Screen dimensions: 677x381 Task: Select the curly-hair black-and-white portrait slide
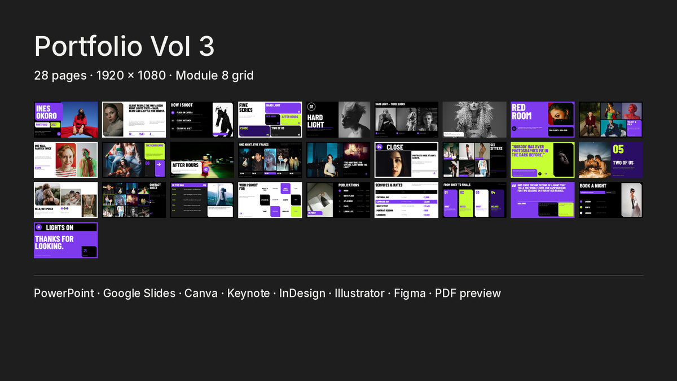(x=475, y=120)
